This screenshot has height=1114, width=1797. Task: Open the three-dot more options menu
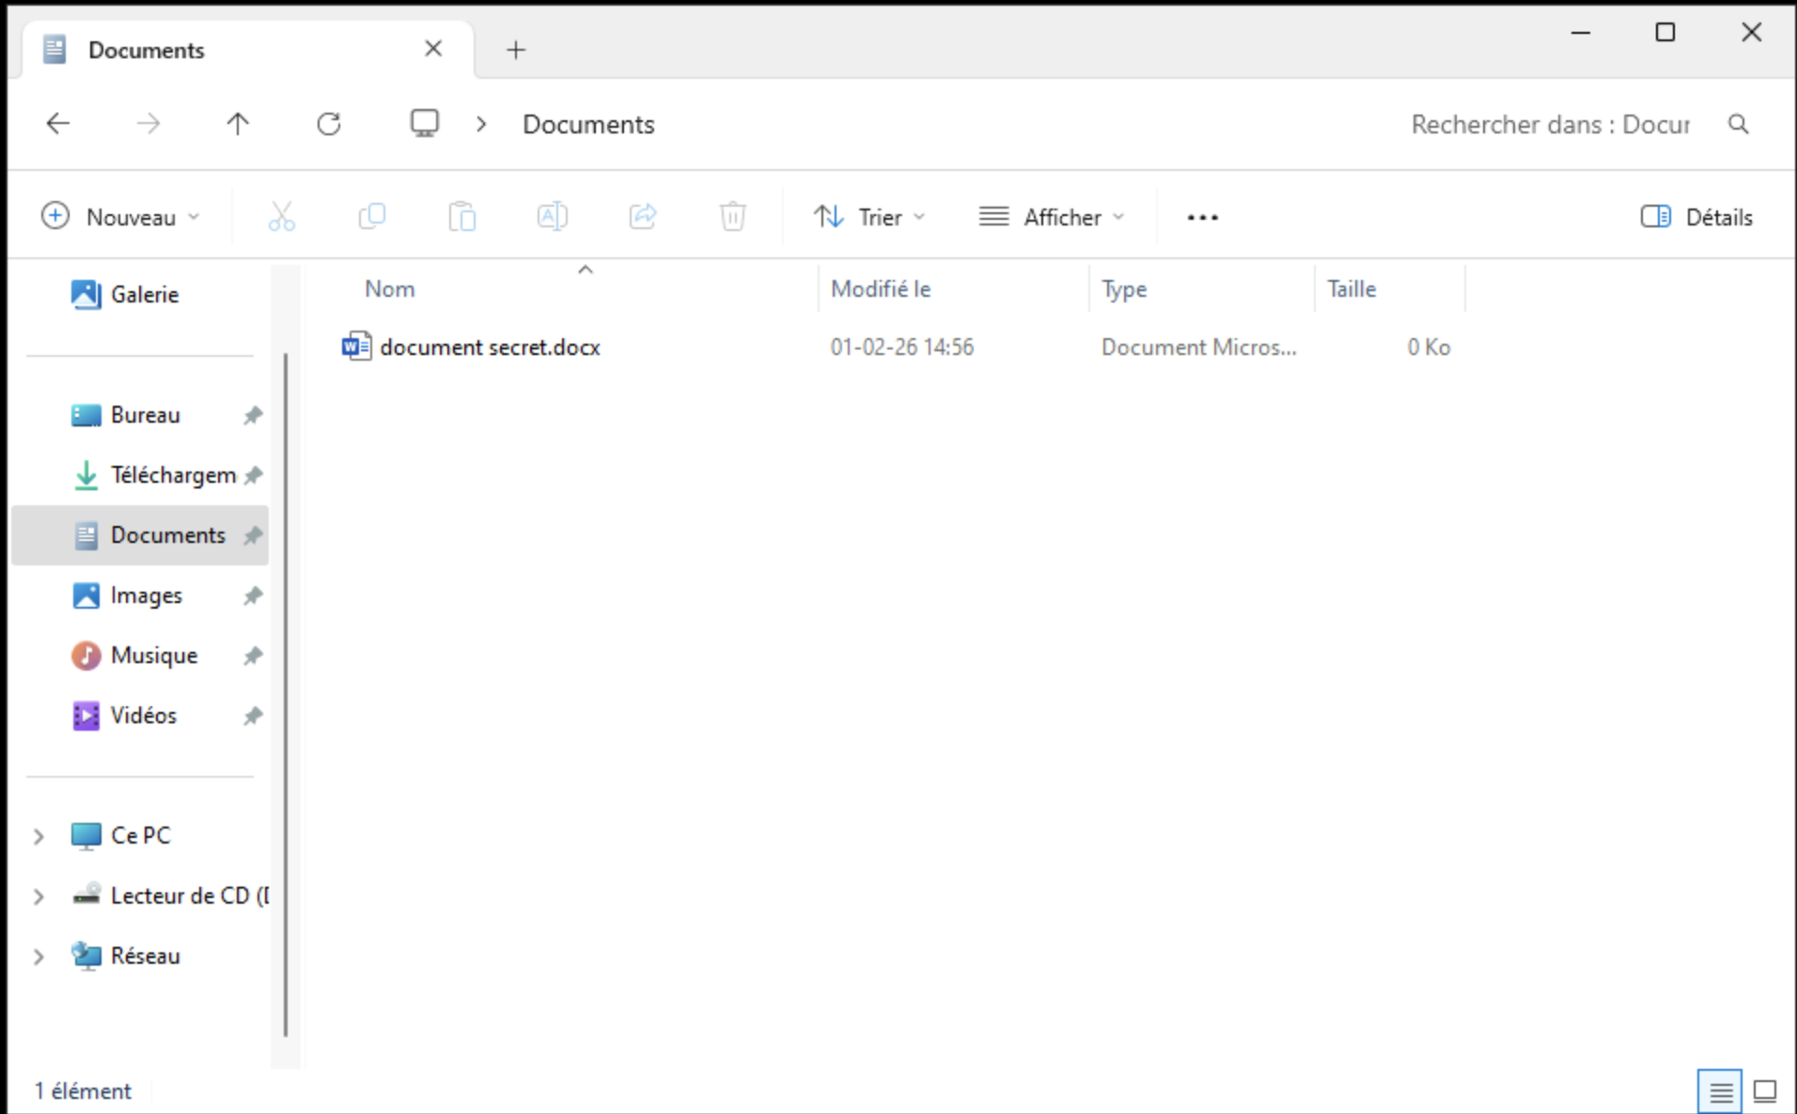coord(1202,217)
